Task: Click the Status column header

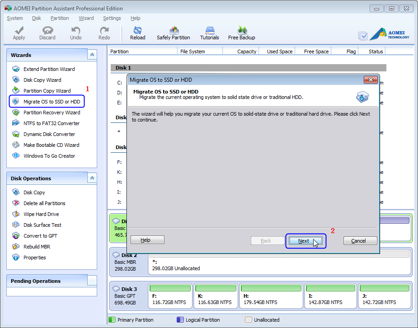Action: 372,52
